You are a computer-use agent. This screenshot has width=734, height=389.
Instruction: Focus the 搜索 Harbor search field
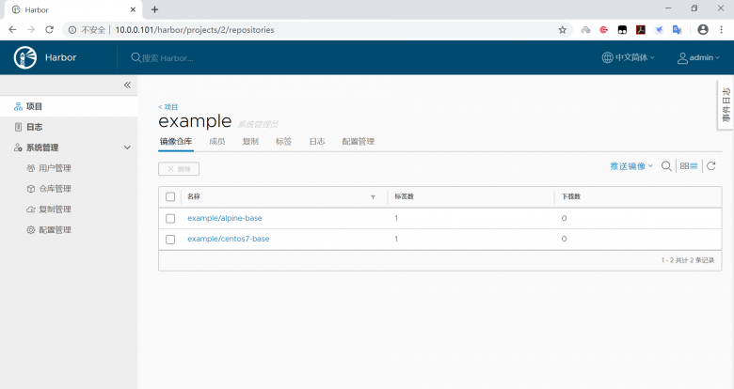[168, 58]
